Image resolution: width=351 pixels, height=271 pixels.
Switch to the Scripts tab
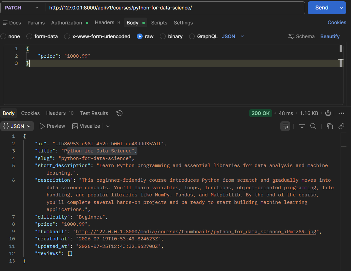pyautogui.click(x=159, y=23)
